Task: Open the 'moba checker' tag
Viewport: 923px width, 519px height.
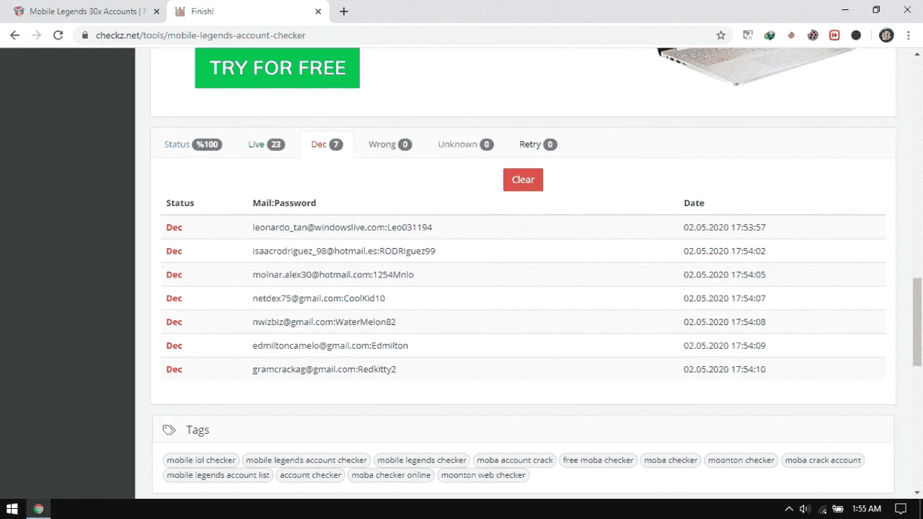Action: coord(671,460)
